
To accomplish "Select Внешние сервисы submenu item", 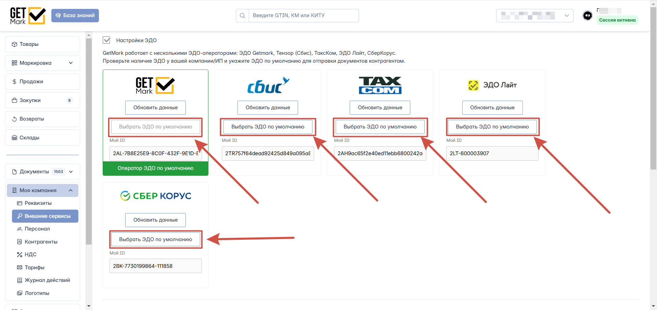I will point(45,216).
